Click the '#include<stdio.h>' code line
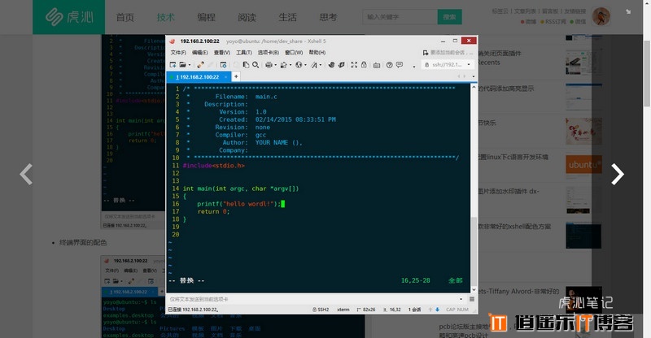 pos(214,166)
